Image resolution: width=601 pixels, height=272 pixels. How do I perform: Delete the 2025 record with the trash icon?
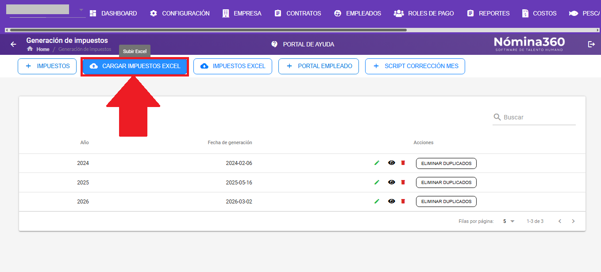click(x=403, y=182)
